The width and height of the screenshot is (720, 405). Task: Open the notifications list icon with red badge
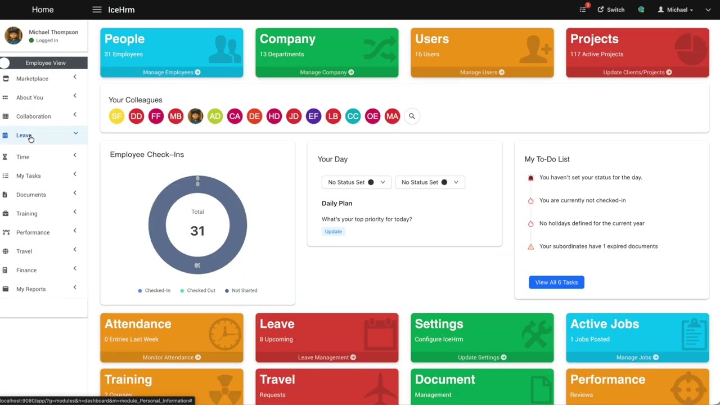click(x=583, y=9)
